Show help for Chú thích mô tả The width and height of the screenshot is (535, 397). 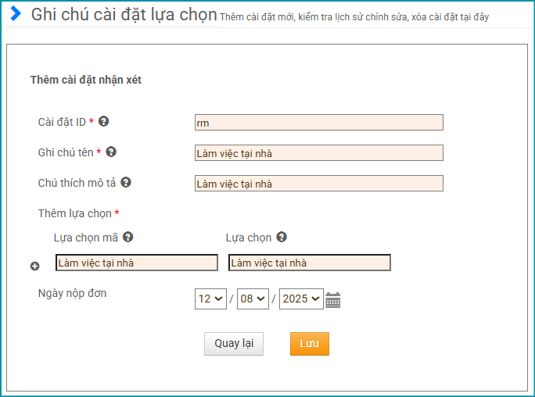click(x=126, y=182)
